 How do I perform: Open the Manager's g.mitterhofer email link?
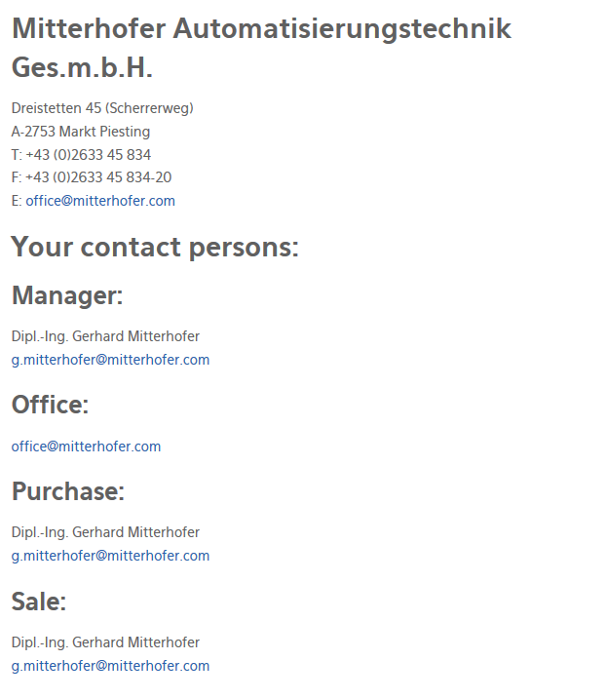pyautogui.click(x=110, y=360)
